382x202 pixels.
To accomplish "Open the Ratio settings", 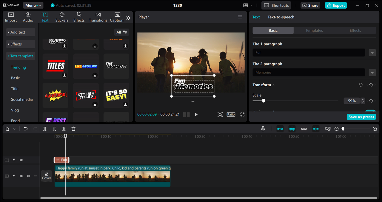I will (231, 115).
